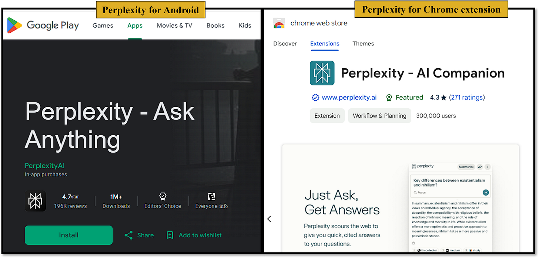Add the app to wishlist
Image resolution: width=539 pixels, height=258 pixels.
tap(194, 235)
